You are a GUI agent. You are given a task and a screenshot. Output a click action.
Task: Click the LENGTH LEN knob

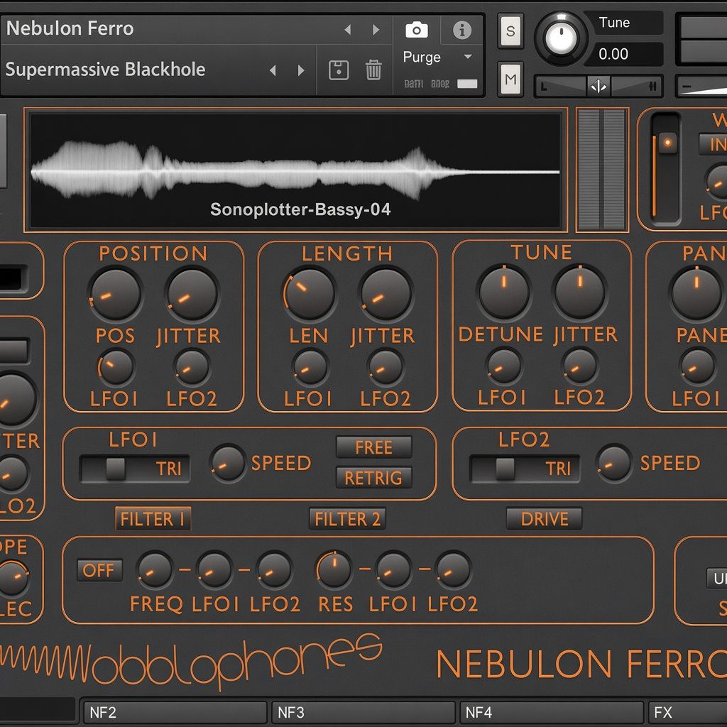point(310,293)
